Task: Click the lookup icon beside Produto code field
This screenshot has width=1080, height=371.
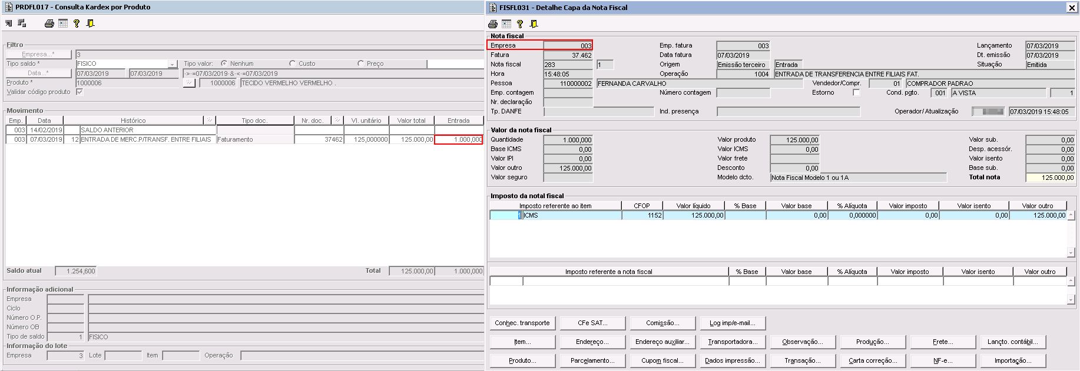Action: point(188,83)
